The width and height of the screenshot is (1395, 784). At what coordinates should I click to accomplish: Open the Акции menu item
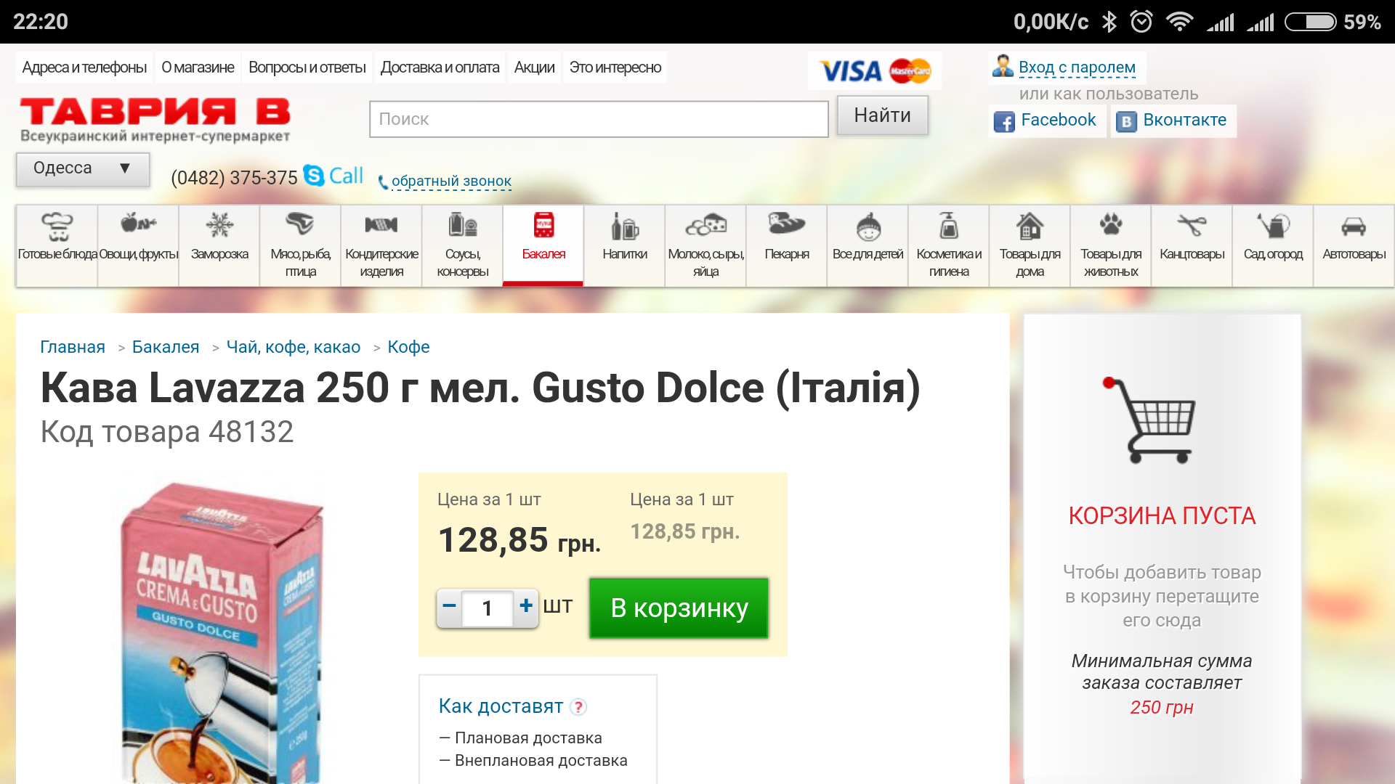pyautogui.click(x=534, y=68)
